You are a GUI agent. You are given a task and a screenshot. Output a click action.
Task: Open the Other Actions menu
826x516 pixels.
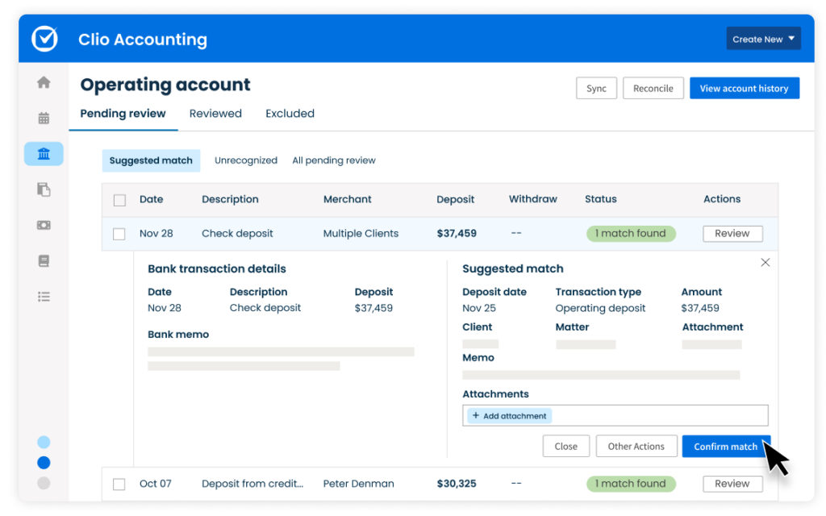click(x=636, y=446)
